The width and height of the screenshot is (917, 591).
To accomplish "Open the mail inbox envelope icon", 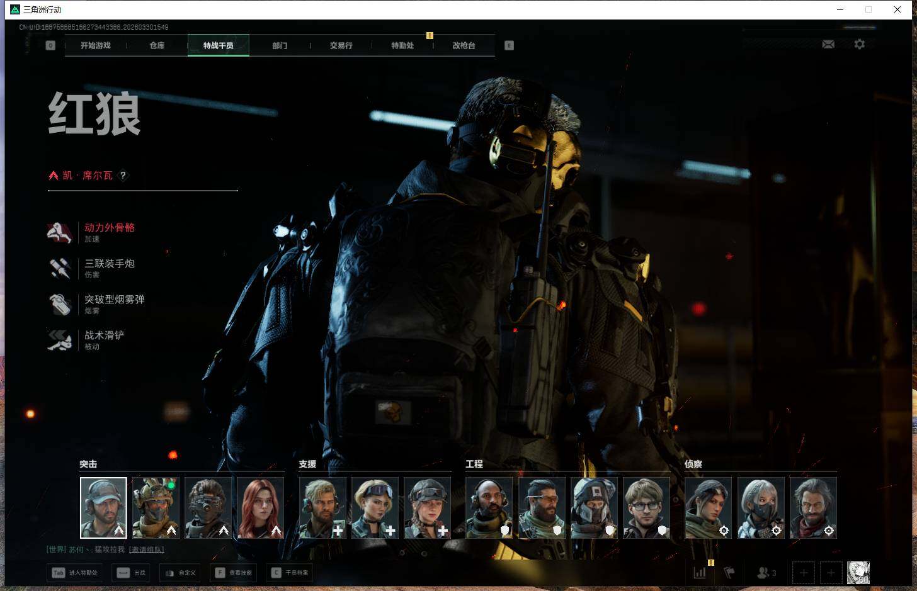I will click(828, 44).
